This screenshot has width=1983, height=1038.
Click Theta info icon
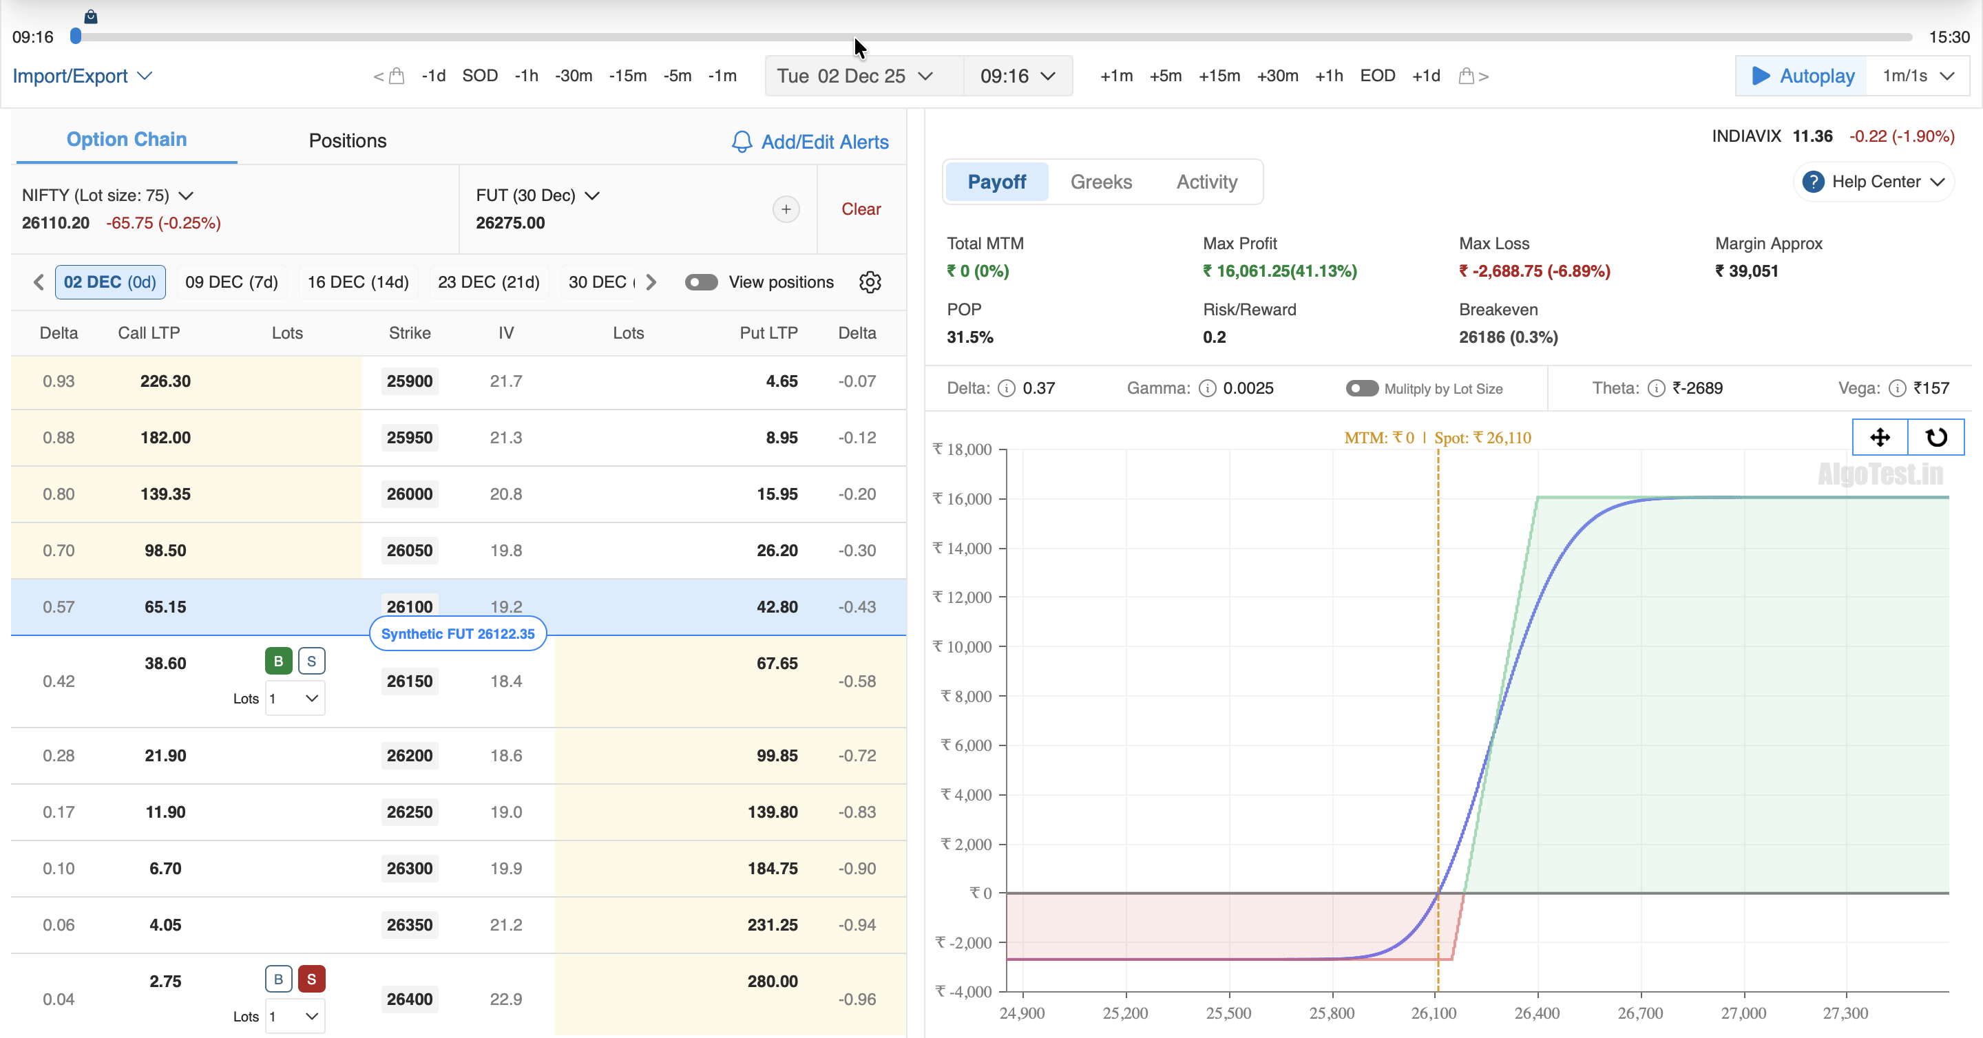click(1656, 389)
